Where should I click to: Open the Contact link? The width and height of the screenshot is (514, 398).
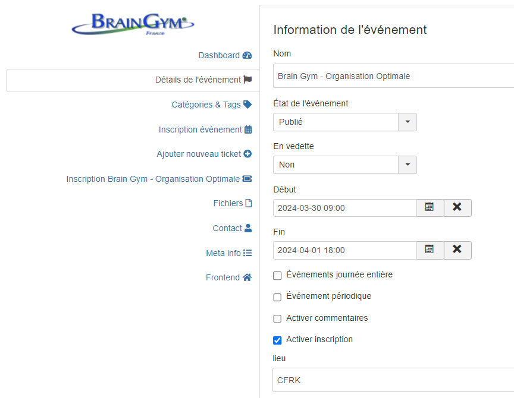(x=232, y=228)
